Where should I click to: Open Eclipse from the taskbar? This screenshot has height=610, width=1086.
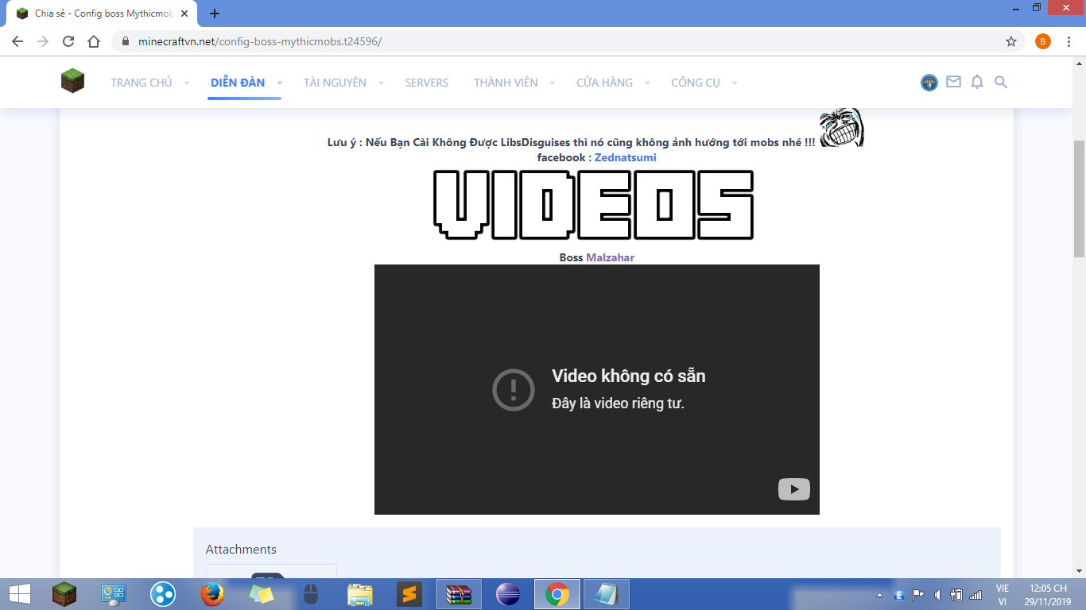pyautogui.click(x=507, y=594)
